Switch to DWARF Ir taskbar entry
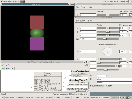Screen dimensions: 132x99 [x=105, y=97]
